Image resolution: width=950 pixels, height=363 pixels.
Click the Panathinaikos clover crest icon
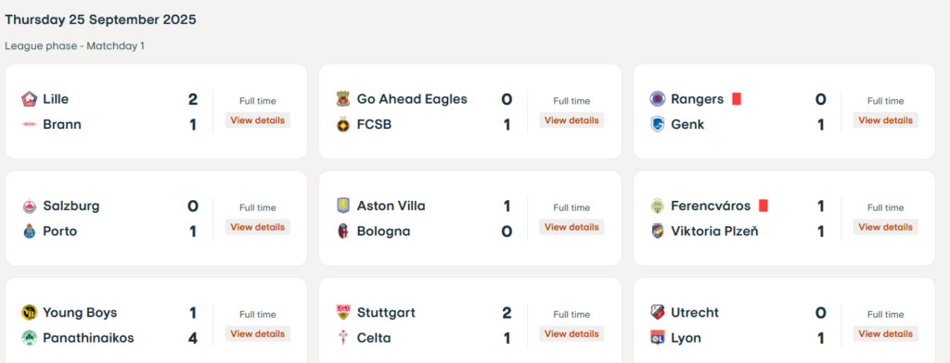(29, 338)
